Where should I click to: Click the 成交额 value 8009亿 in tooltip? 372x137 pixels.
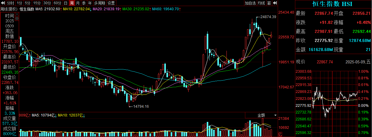(x=10, y=134)
